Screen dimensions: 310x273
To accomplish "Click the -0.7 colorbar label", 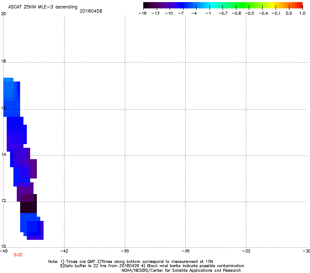I will pyautogui.click(x=223, y=13).
